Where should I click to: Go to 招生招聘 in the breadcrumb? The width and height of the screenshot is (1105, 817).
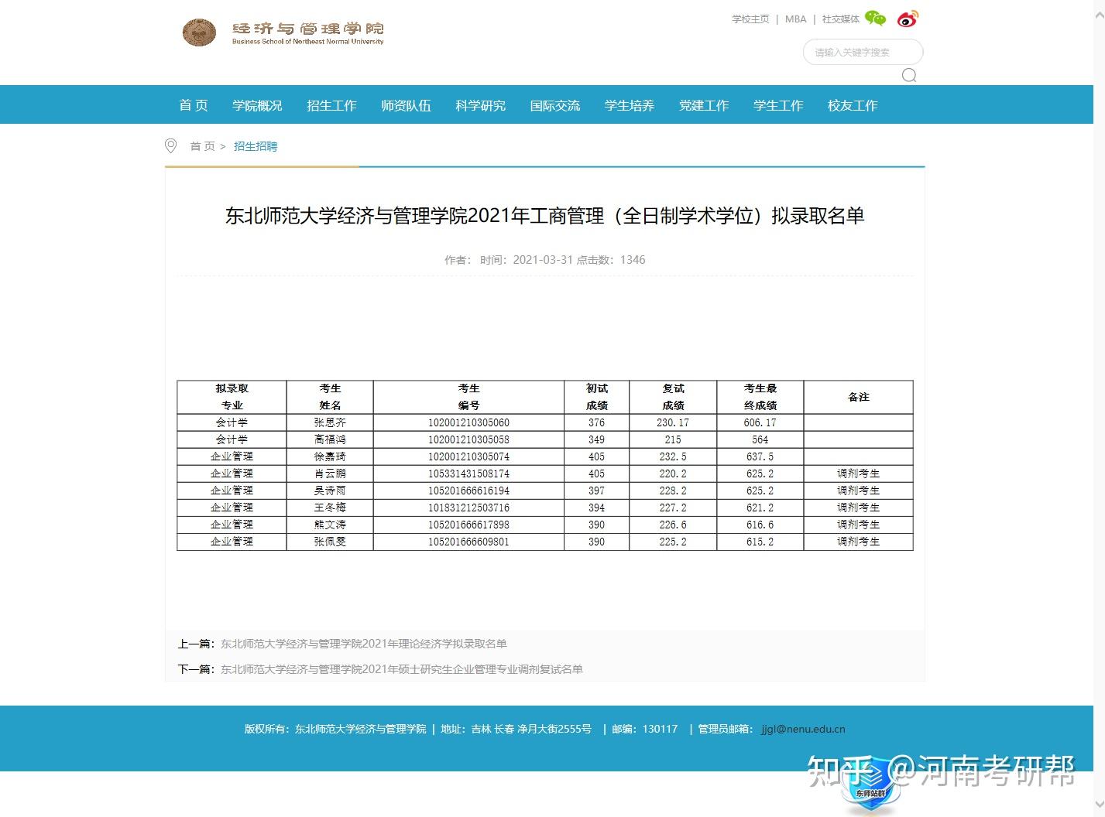pos(256,146)
